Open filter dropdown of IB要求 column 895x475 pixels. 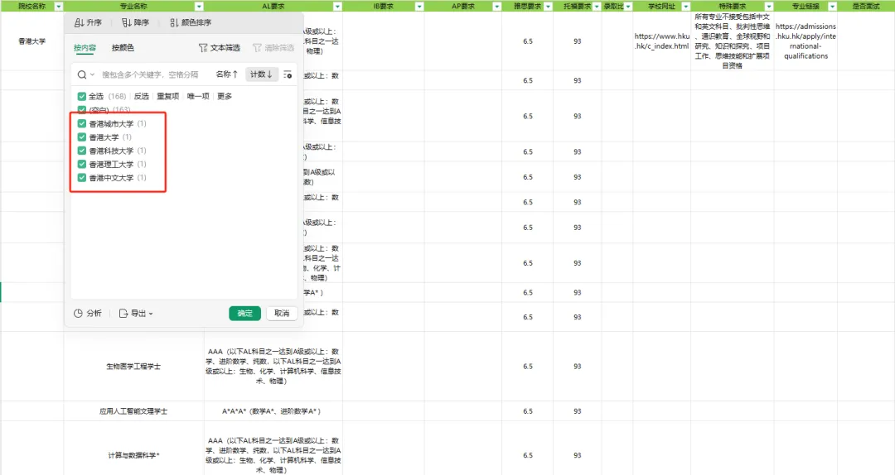pos(419,7)
